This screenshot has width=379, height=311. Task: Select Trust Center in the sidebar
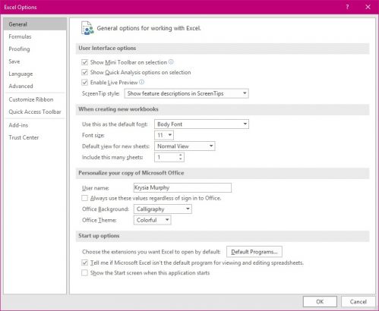24,137
